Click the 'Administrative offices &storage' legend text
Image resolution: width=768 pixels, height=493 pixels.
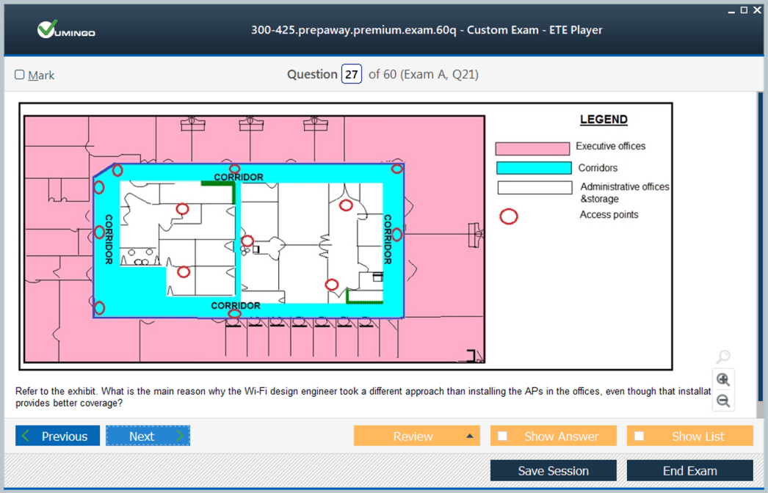pos(625,192)
